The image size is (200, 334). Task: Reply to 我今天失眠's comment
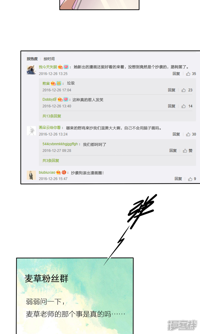[x=176, y=74]
